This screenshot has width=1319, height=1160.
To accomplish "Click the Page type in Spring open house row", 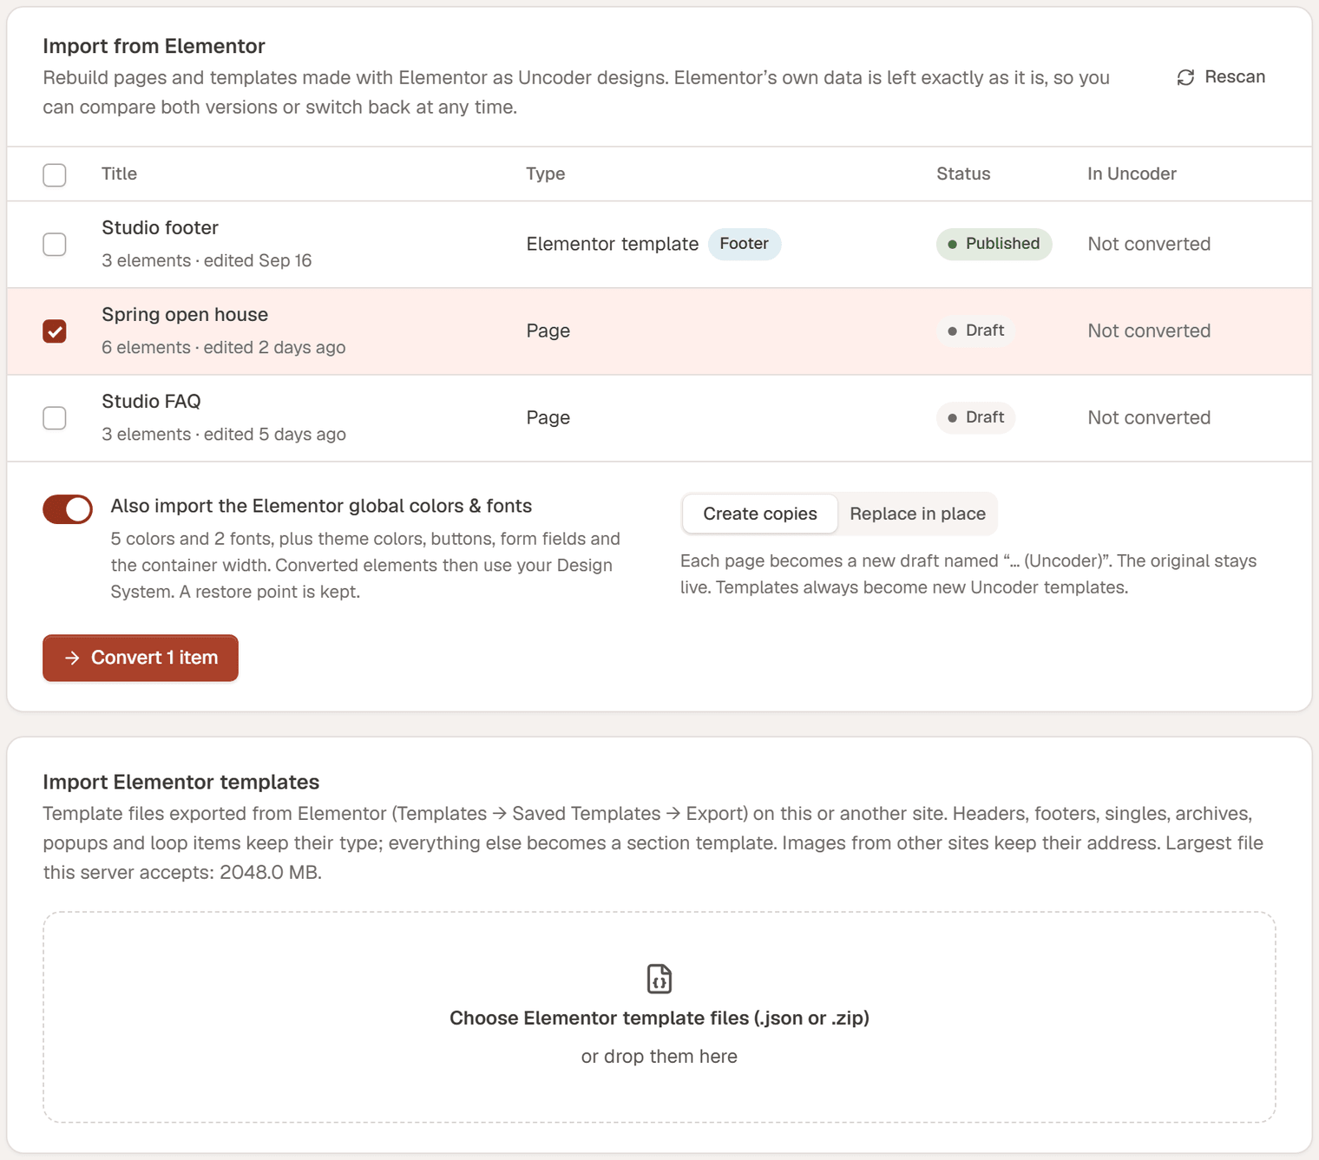I will pos(548,331).
